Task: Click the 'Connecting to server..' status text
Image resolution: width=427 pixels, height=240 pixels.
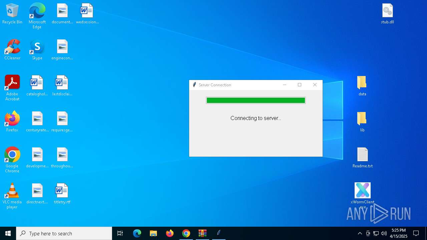Action: click(x=256, y=118)
